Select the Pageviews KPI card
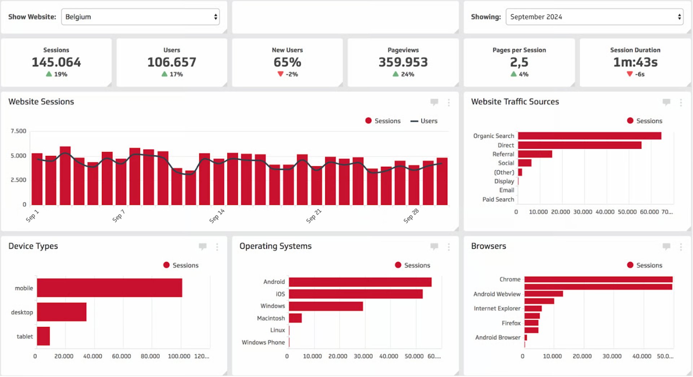 point(403,62)
